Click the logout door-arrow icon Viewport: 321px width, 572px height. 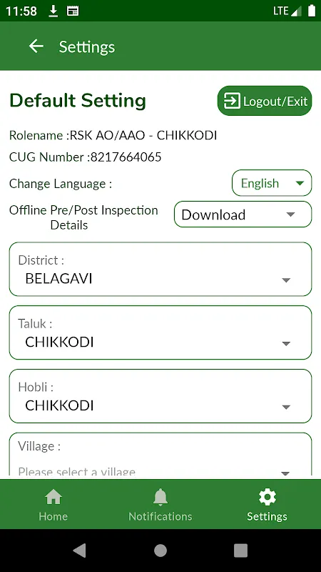click(x=232, y=101)
